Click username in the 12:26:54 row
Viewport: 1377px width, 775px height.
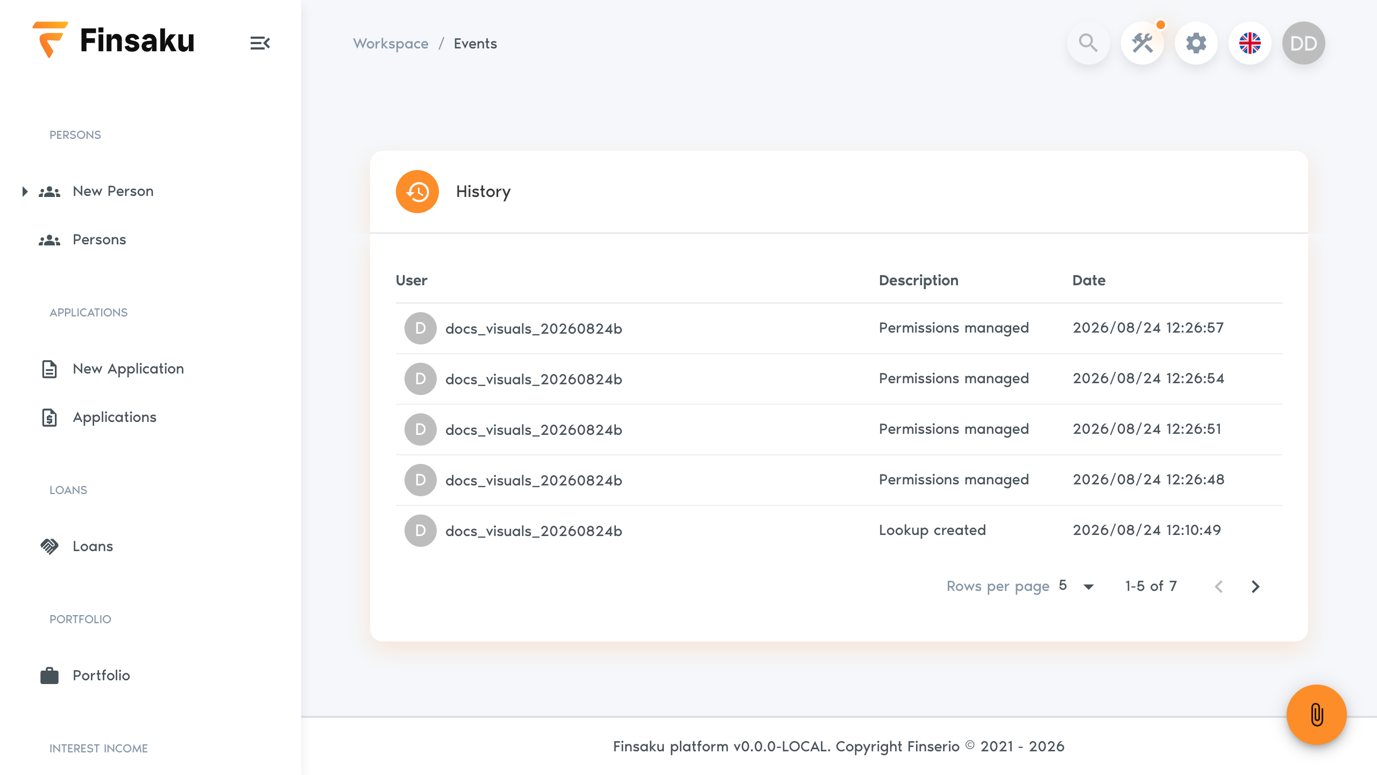534,379
